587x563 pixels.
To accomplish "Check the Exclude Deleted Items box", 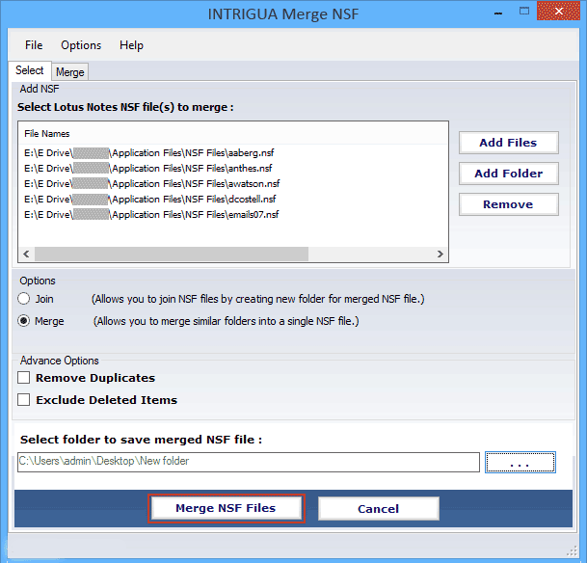I will pos(25,399).
